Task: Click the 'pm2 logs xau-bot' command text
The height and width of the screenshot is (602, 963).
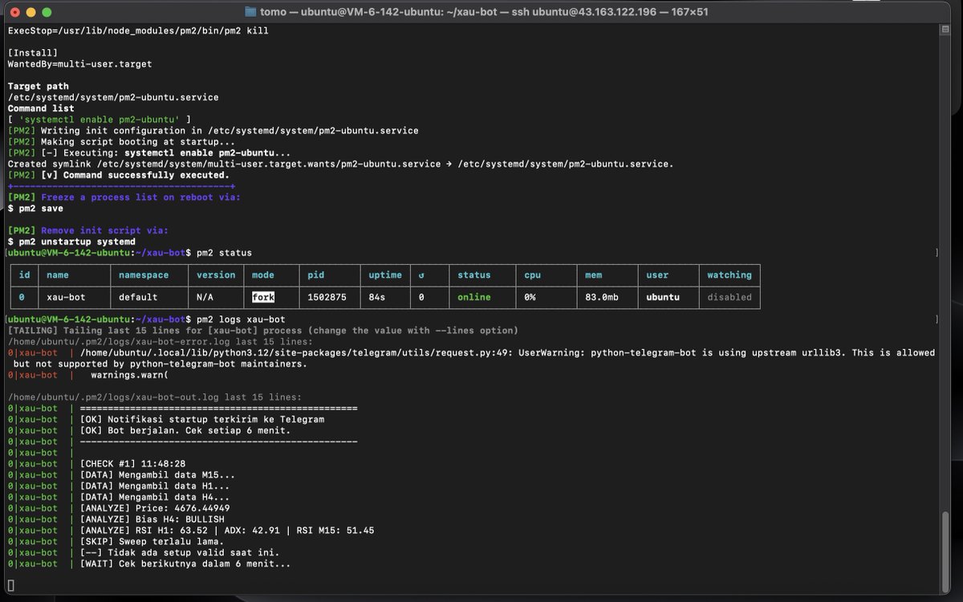Action: [x=241, y=319]
